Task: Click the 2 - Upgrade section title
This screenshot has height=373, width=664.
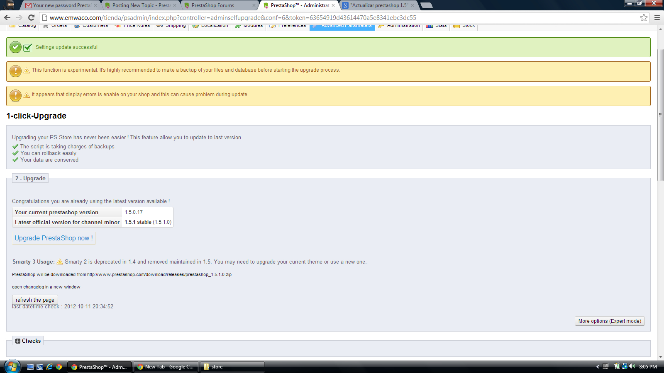Action: click(30, 179)
